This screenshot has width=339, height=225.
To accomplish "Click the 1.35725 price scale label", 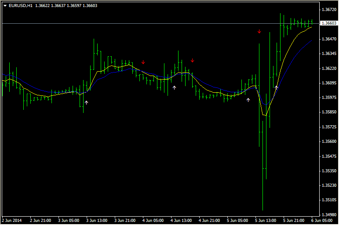I will 329,127.
